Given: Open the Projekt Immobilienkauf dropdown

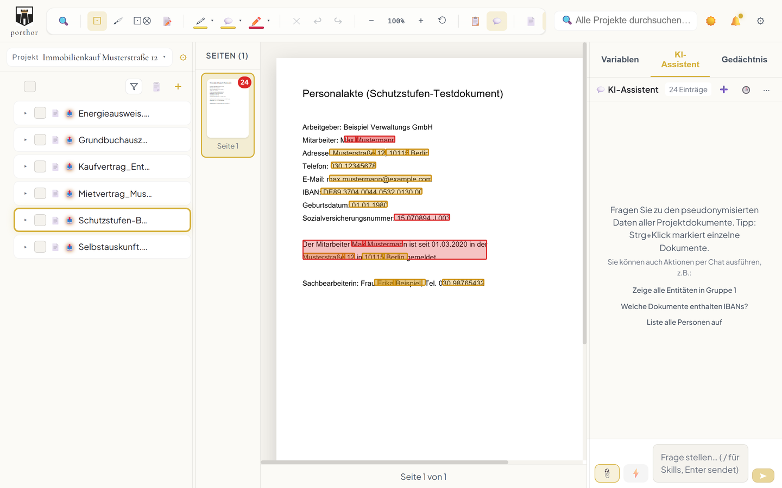Looking at the screenshot, I should [x=90, y=57].
